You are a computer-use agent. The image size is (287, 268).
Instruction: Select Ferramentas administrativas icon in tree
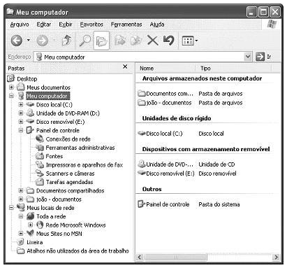click(40, 148)
